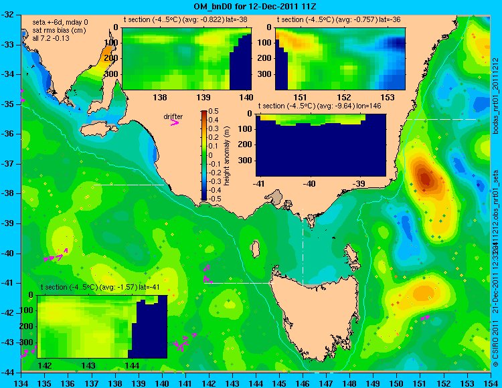Click the -41 latitude axis label
Viewport: 502px width, 388px height.
(x=9, y=283)
